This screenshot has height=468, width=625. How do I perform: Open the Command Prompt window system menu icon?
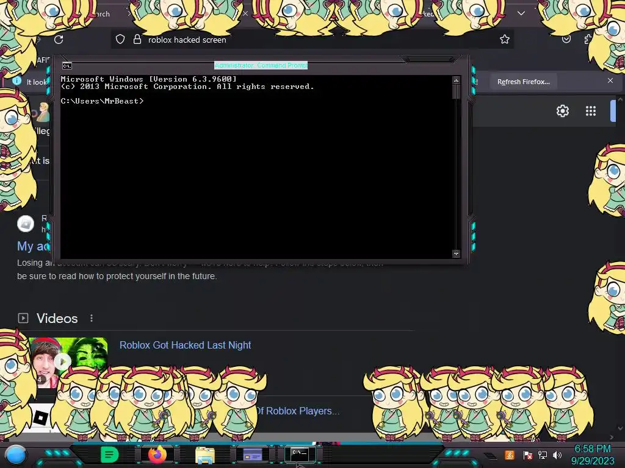click(x=67, y=66)
